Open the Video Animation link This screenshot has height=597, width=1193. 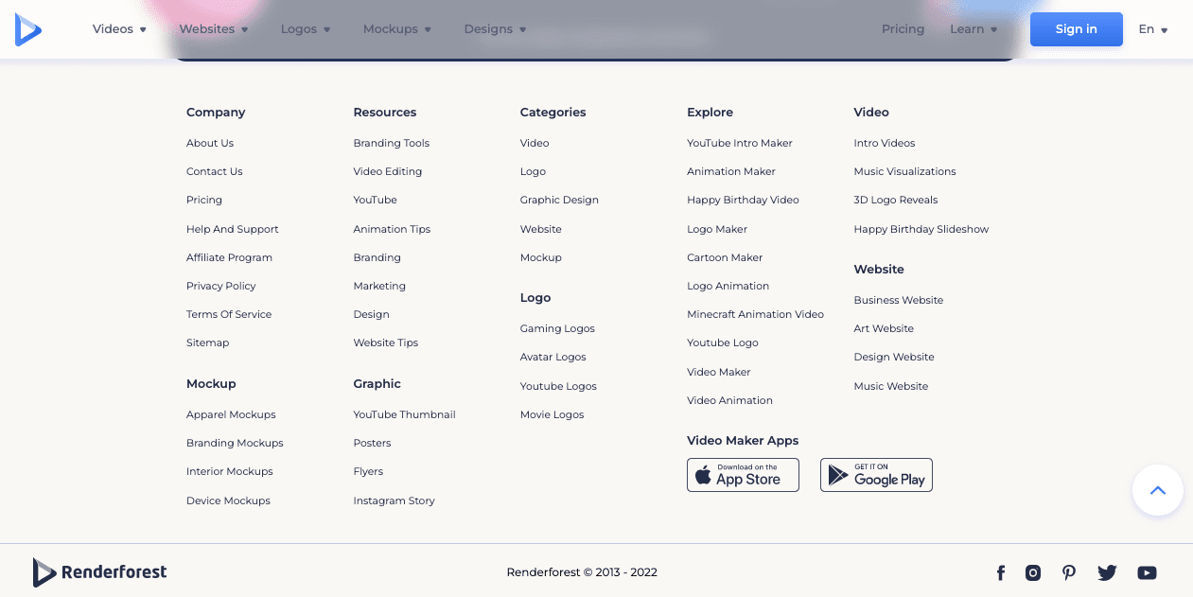tap(730, 400)
